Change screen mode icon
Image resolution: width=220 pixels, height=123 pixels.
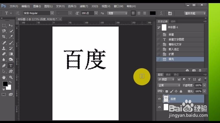click(x=11, y=95)
